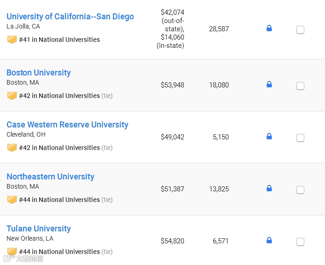Go to Case Western Reserve University page
The width and height of the screenshot is (325, 265).
(x=67, y=125)
